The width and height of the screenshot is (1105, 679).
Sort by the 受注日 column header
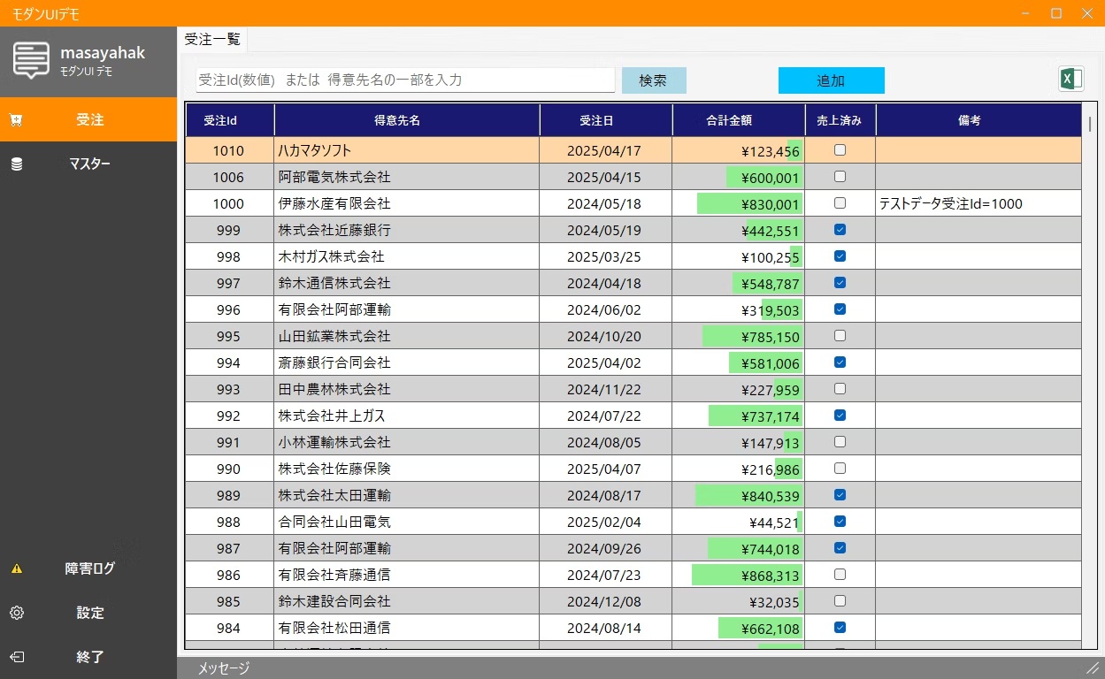click(x=606, y=119)
